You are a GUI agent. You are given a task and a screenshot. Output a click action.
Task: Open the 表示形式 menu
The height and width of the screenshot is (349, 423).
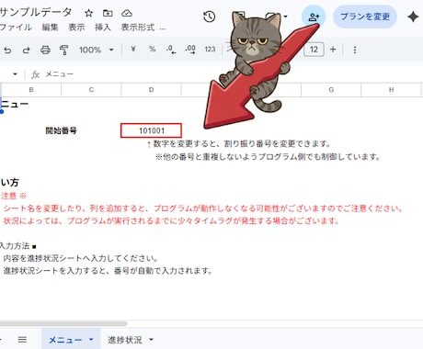138,28
